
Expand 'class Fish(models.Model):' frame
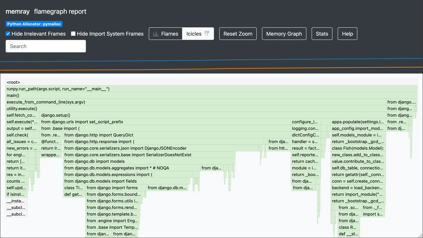pos(358,148)
